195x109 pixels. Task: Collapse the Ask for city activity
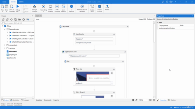point(114,34)
